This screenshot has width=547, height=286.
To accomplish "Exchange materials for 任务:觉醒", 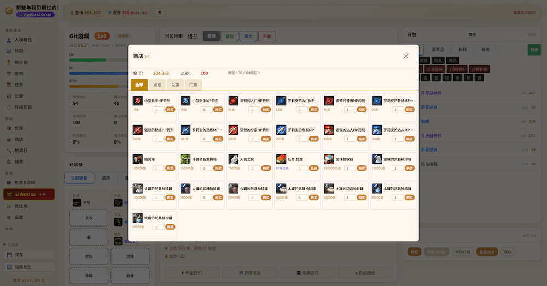I will [313, 169].
